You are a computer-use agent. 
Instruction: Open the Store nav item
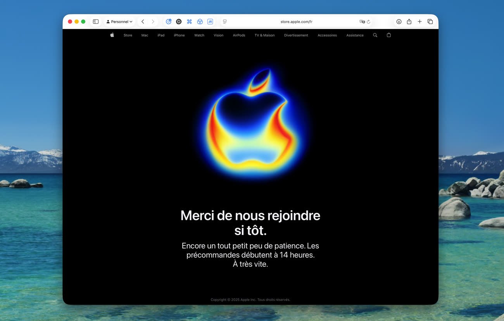[x=128, y=35]
